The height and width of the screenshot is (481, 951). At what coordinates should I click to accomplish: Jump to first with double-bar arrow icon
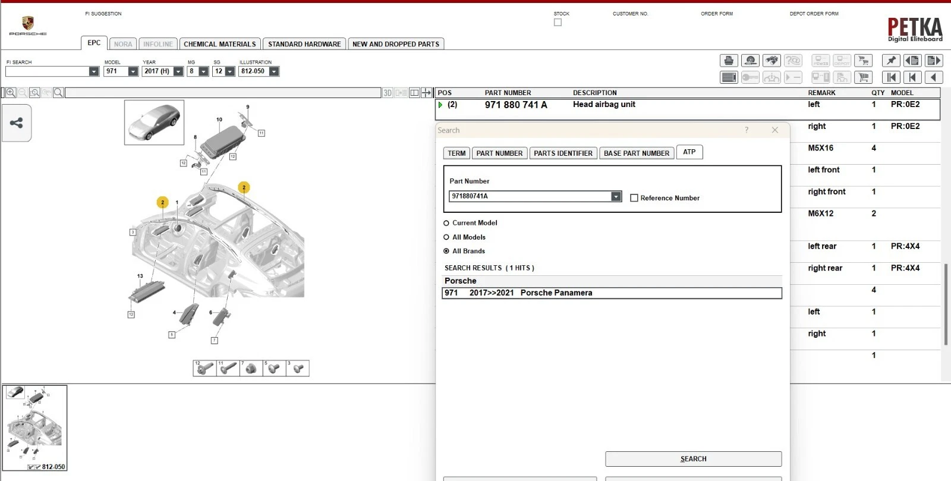click(x=890, y=77)
